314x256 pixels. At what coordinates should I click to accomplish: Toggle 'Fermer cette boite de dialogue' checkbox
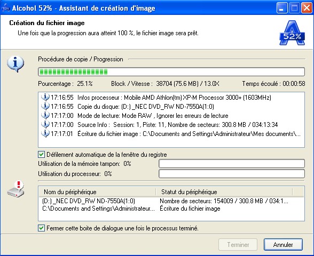point(41,228)
